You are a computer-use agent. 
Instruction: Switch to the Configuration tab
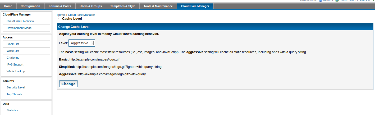[30, 6]
